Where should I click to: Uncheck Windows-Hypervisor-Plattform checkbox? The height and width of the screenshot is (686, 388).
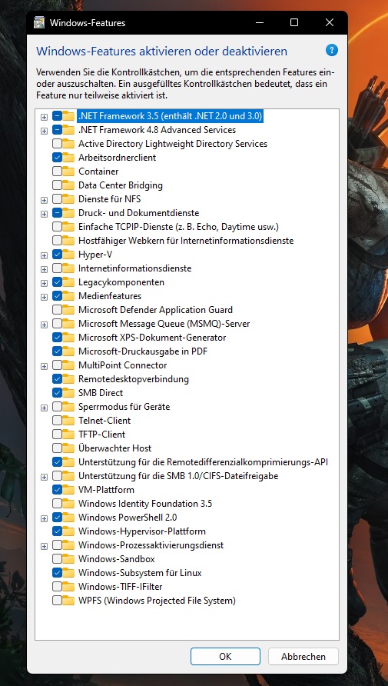[x=57, y=531]
